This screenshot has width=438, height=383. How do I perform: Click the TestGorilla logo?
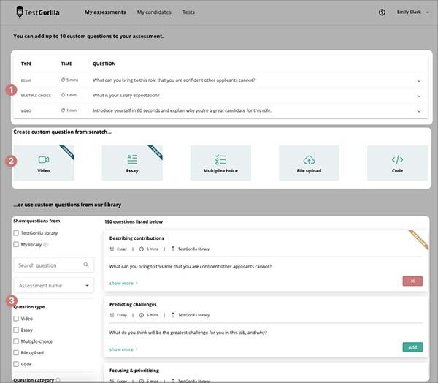[x=38, y=12]
